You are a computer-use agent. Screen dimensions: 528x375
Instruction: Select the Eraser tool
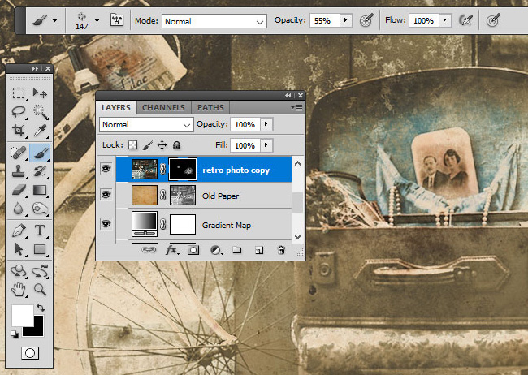point(19,190)
